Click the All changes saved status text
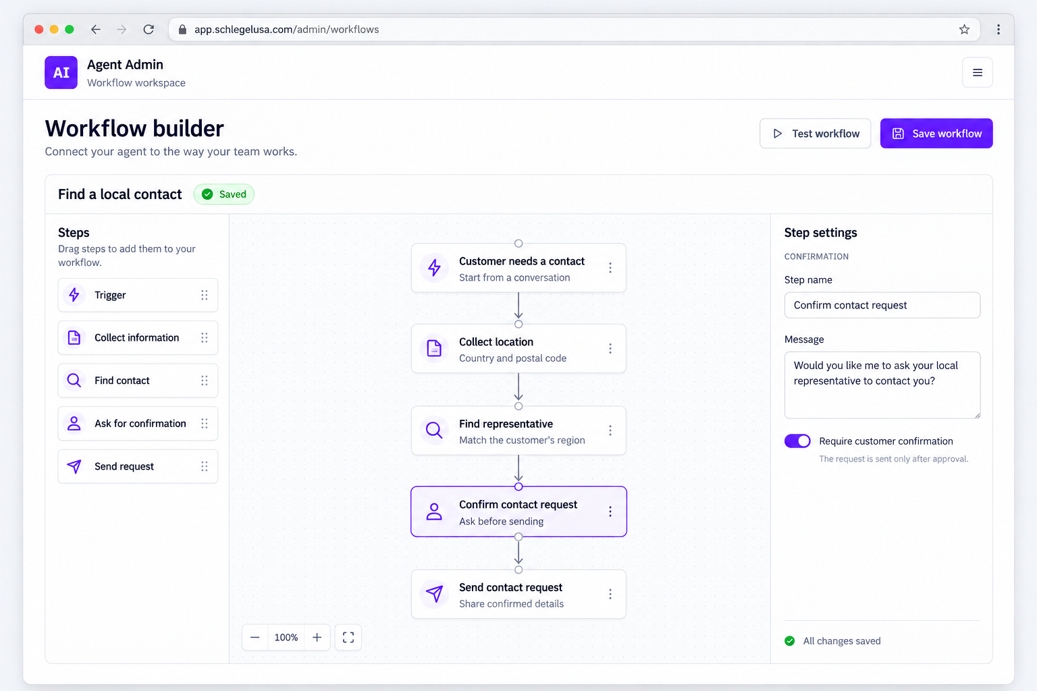This screenshot has width=1037, height=691. (x=842, y=641)
